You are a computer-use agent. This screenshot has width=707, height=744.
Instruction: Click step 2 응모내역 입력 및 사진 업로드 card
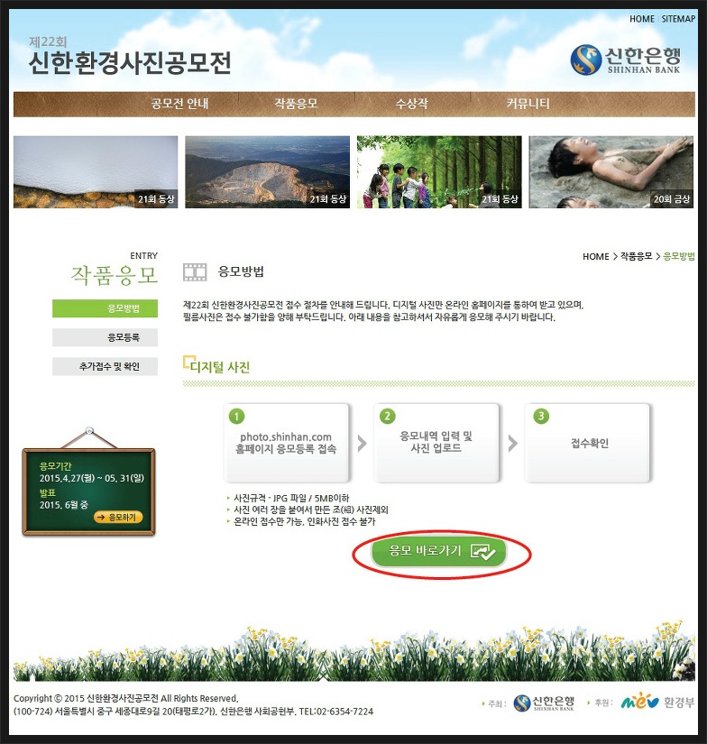(x=436, y=443)
